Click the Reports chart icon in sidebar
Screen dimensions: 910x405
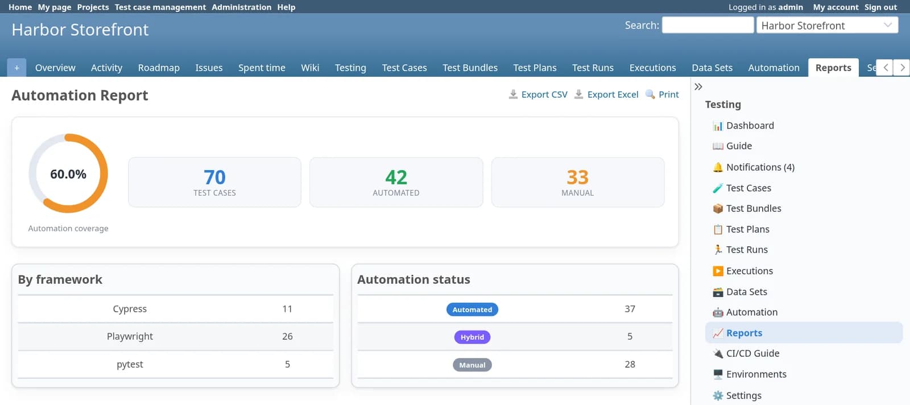pos(718,333)
